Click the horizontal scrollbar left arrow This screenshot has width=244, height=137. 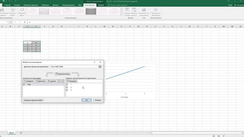pos(151,133)
